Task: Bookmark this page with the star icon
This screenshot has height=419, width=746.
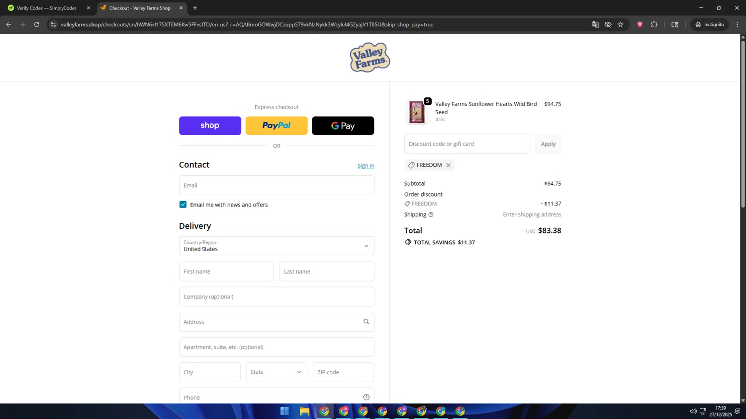Action: 621,24
